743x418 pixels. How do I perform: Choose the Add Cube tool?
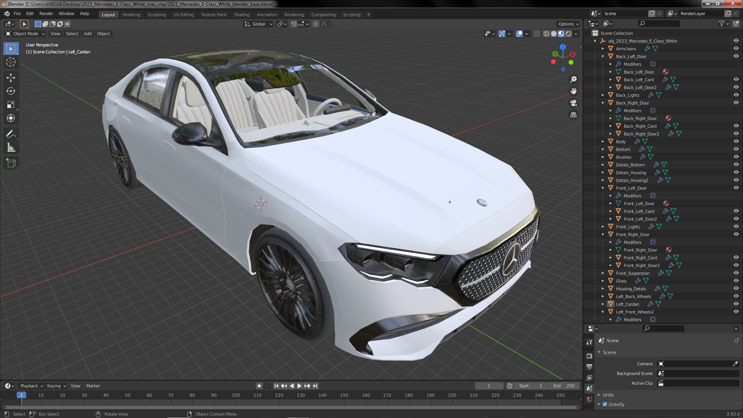[x=11, y=163]
